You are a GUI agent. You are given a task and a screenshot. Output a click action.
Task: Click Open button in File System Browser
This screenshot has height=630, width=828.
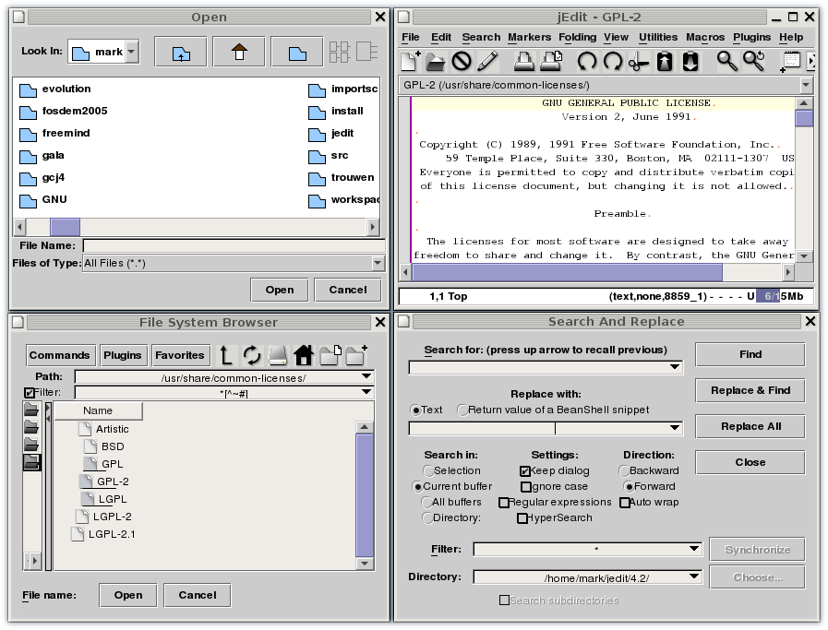tap(127, 595)
